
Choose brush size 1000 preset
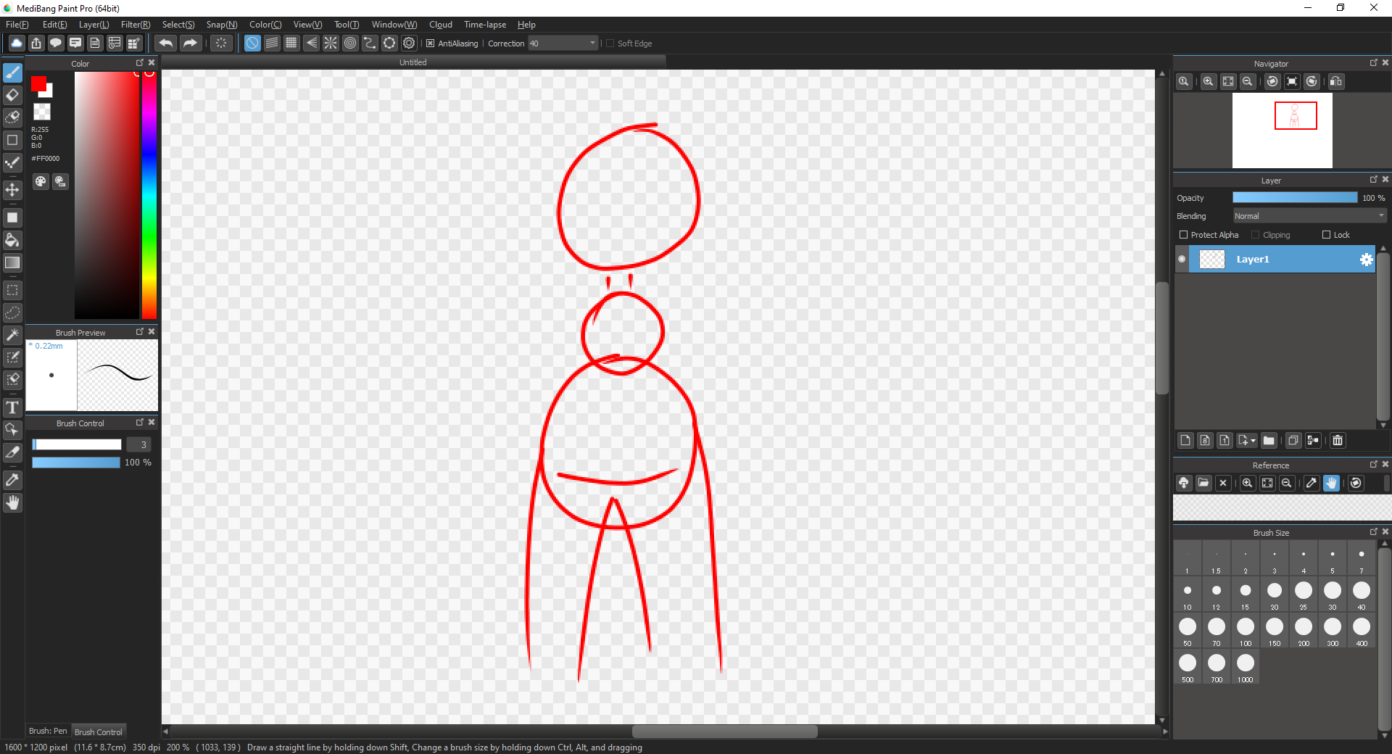tap(1246, 667)
